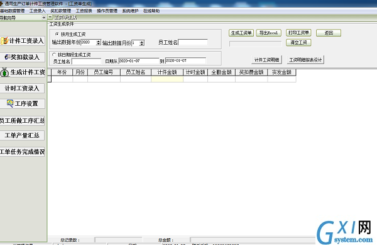Open 员工所做工序汇总 in the sidebar
Viewport: 377px width, 245px height.
[23, 120]
